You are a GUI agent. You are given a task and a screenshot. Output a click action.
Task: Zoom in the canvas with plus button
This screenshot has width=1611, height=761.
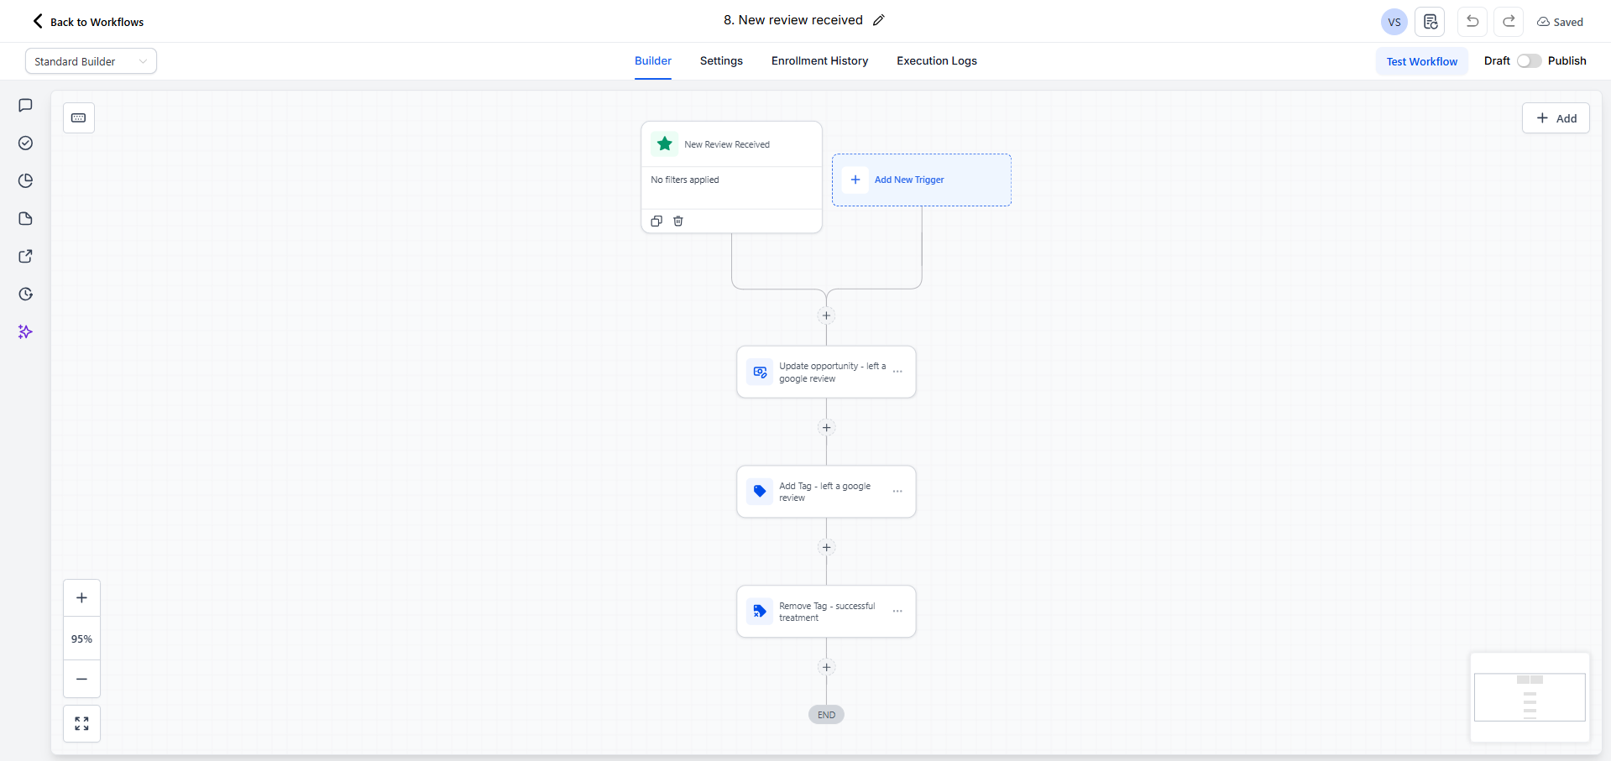click(81, 598)
